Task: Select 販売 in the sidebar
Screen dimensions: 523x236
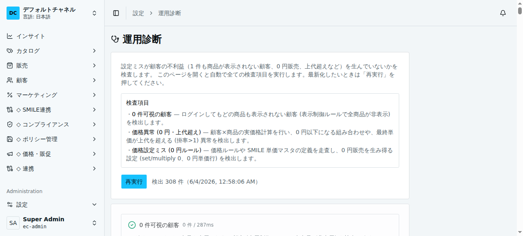Action: (52, 65)
